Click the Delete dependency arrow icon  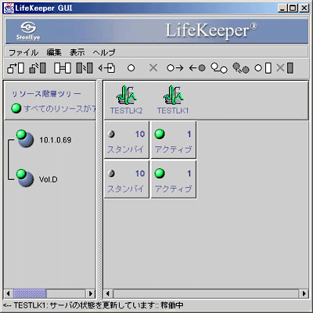point(197,68)
